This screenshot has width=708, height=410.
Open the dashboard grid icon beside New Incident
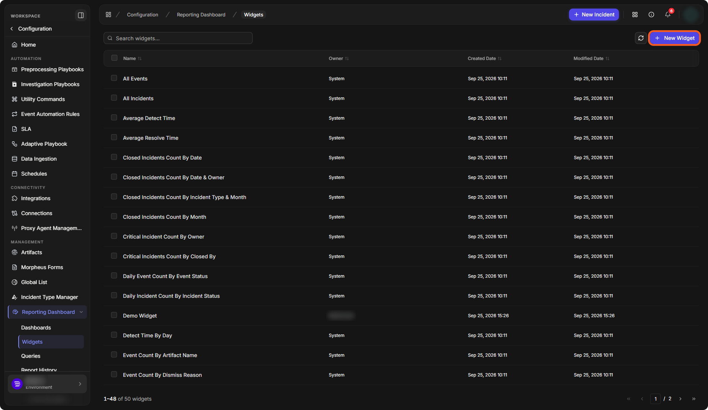[635, 15]
